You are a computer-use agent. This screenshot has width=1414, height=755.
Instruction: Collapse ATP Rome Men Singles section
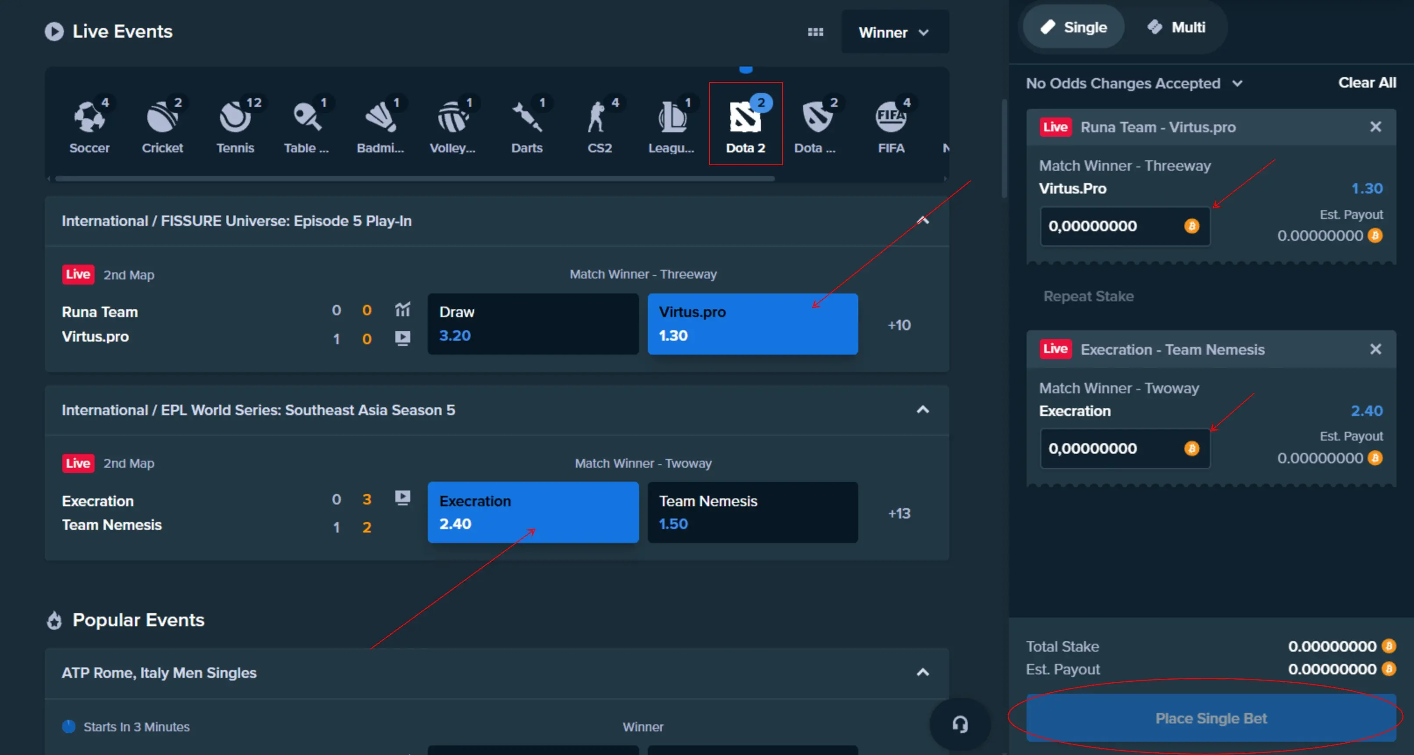pyautogui.click(x=923, y=673)
